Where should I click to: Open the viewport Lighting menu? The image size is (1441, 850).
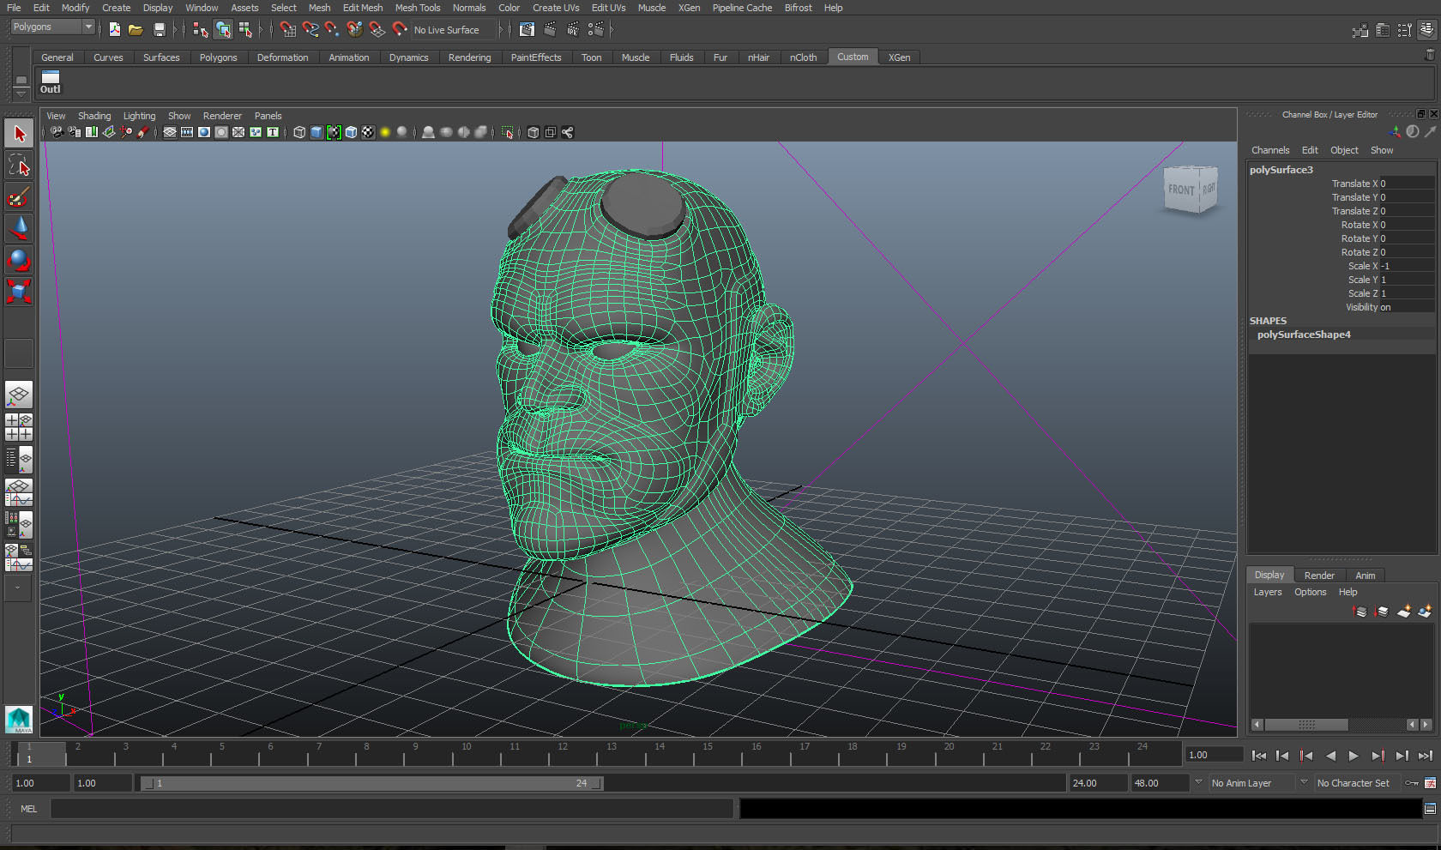point(139,116)
